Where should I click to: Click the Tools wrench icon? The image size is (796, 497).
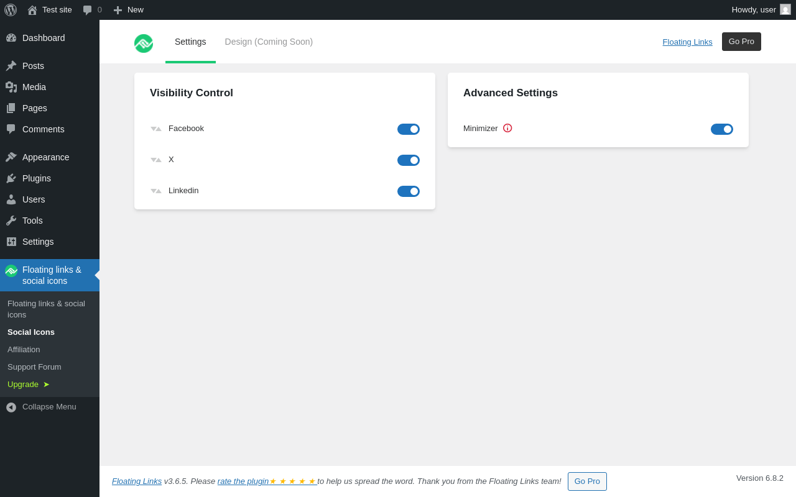(x=11, y=221)
